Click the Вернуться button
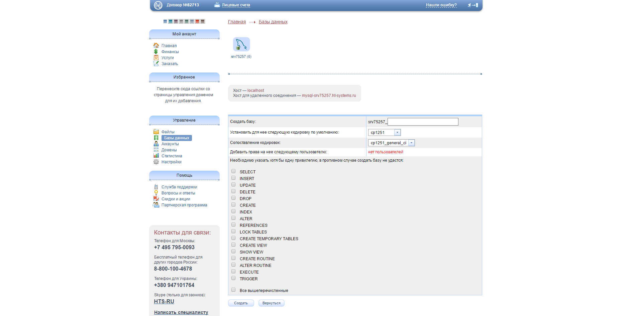This screenshot has height=316, width=634. point(271,303)
